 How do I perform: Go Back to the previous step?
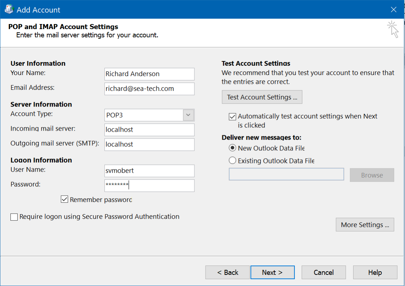227,272
